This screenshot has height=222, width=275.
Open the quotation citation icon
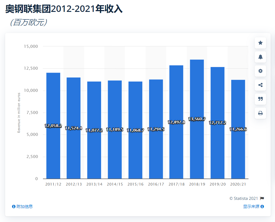point(260,99)
